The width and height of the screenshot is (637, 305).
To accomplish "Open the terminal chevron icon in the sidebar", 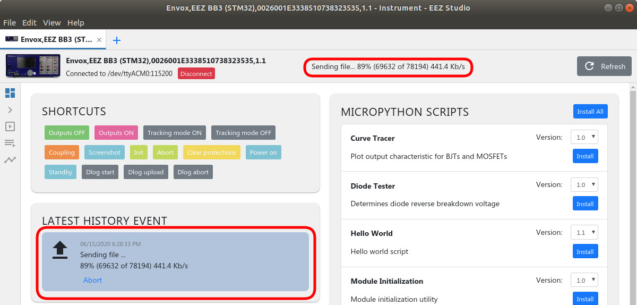I will (10, 110).
